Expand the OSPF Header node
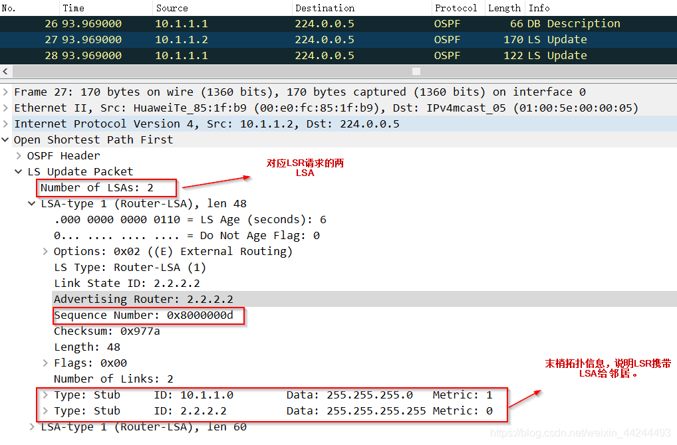 coord(19,155)
